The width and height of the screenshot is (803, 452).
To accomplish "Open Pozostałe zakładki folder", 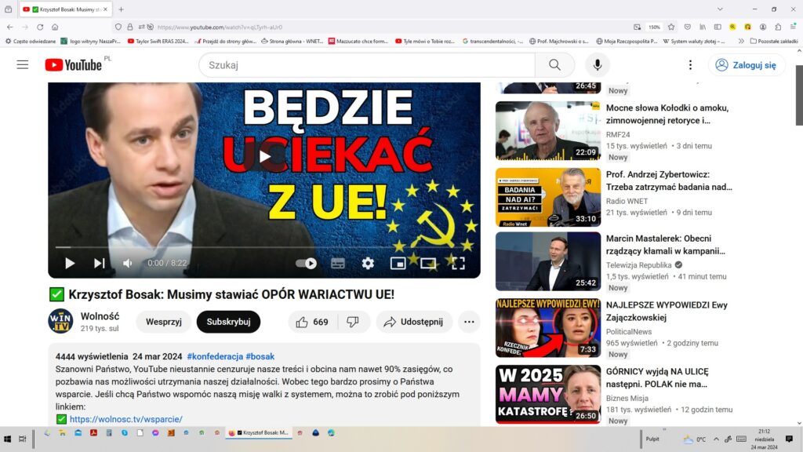I will pos(774,41).
